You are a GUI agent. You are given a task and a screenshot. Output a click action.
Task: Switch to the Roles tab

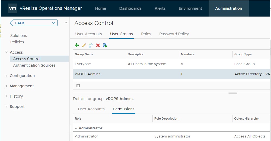pos(146,34)
